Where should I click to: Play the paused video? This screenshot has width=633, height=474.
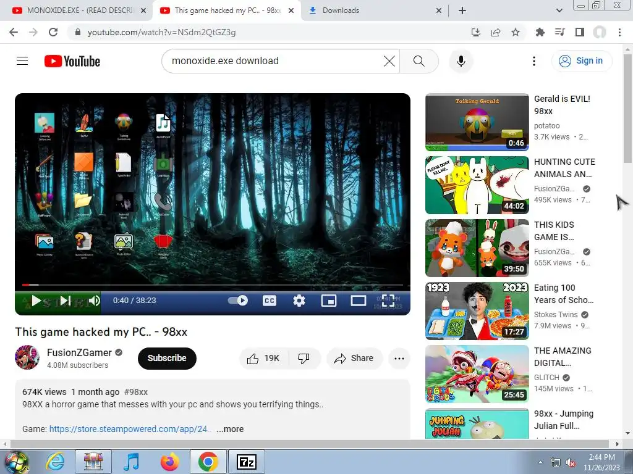point(36,301)
